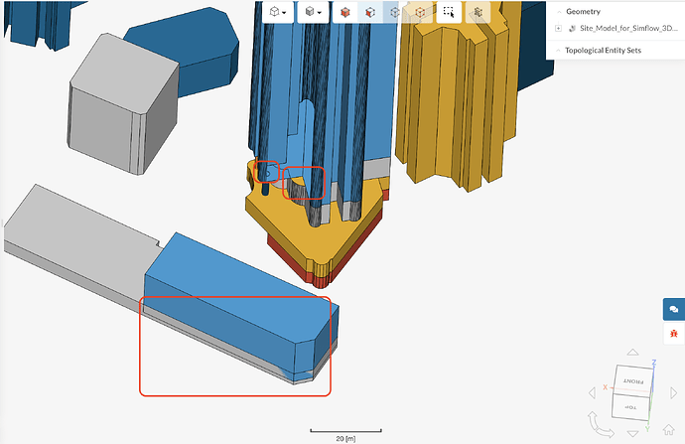This screenshot has height=444, width=685.
Task: Click the curved rotate view arrow
Action: [600, 425]
